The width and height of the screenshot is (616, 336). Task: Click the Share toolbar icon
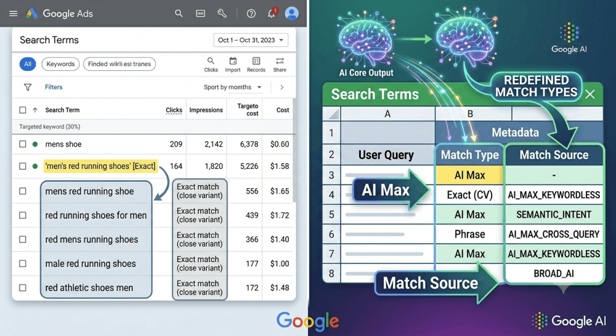coord(280,65)
